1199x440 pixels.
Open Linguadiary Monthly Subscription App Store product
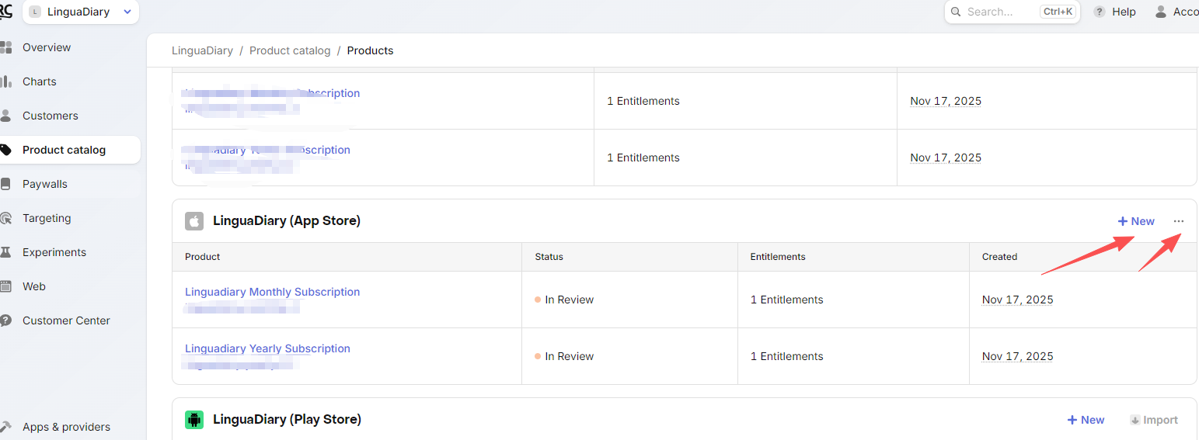pos(272,292)
